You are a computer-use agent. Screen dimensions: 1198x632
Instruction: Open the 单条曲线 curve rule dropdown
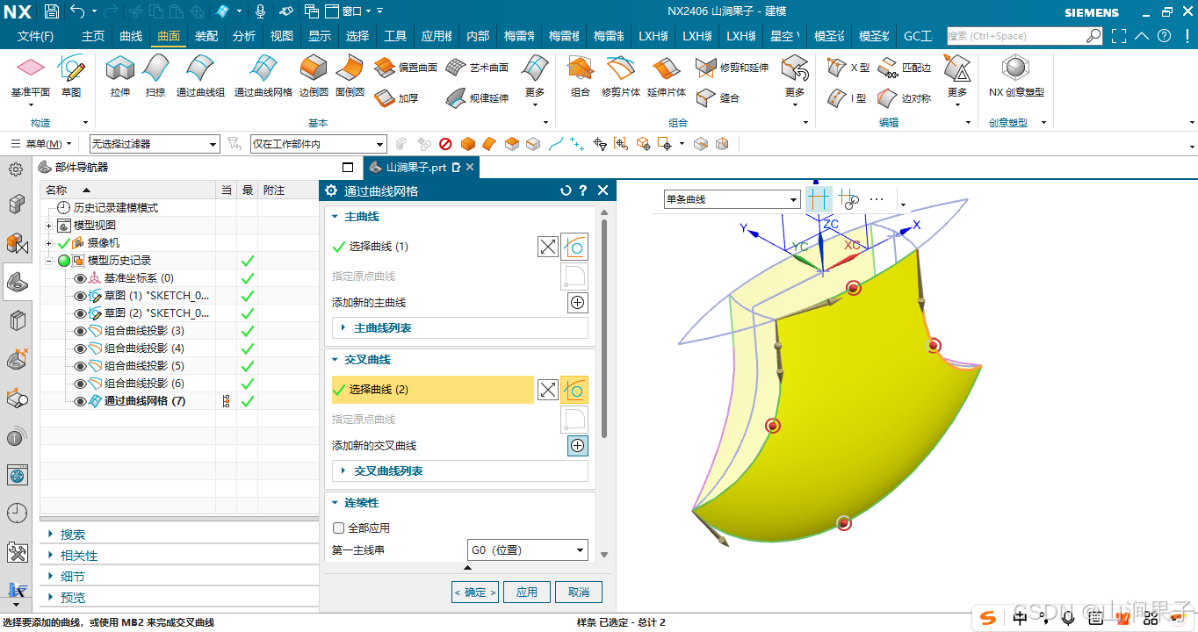pos(732,199)
